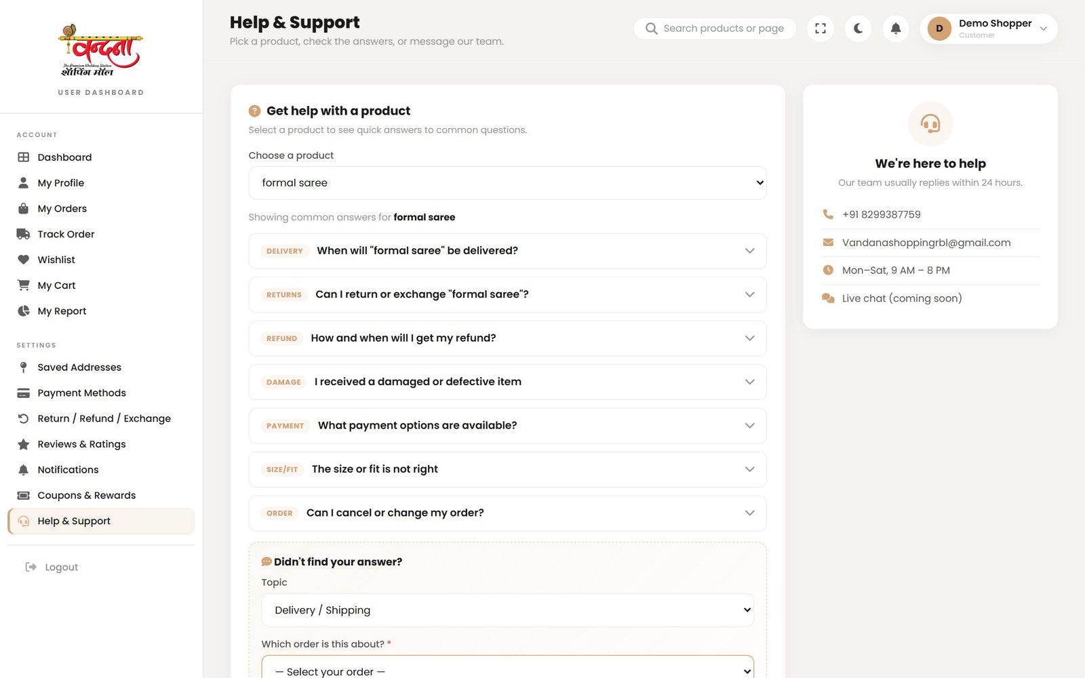Open Coupons & Rewards page

pos(101,496)
